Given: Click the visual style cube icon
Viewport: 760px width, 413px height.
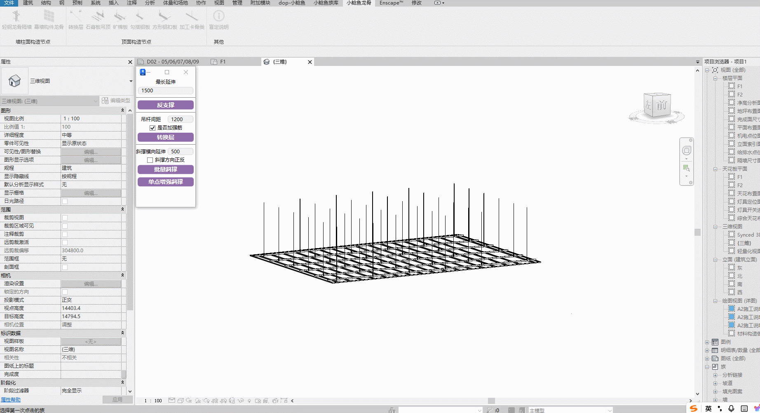Looking at the screenshot, I should 181,401.
